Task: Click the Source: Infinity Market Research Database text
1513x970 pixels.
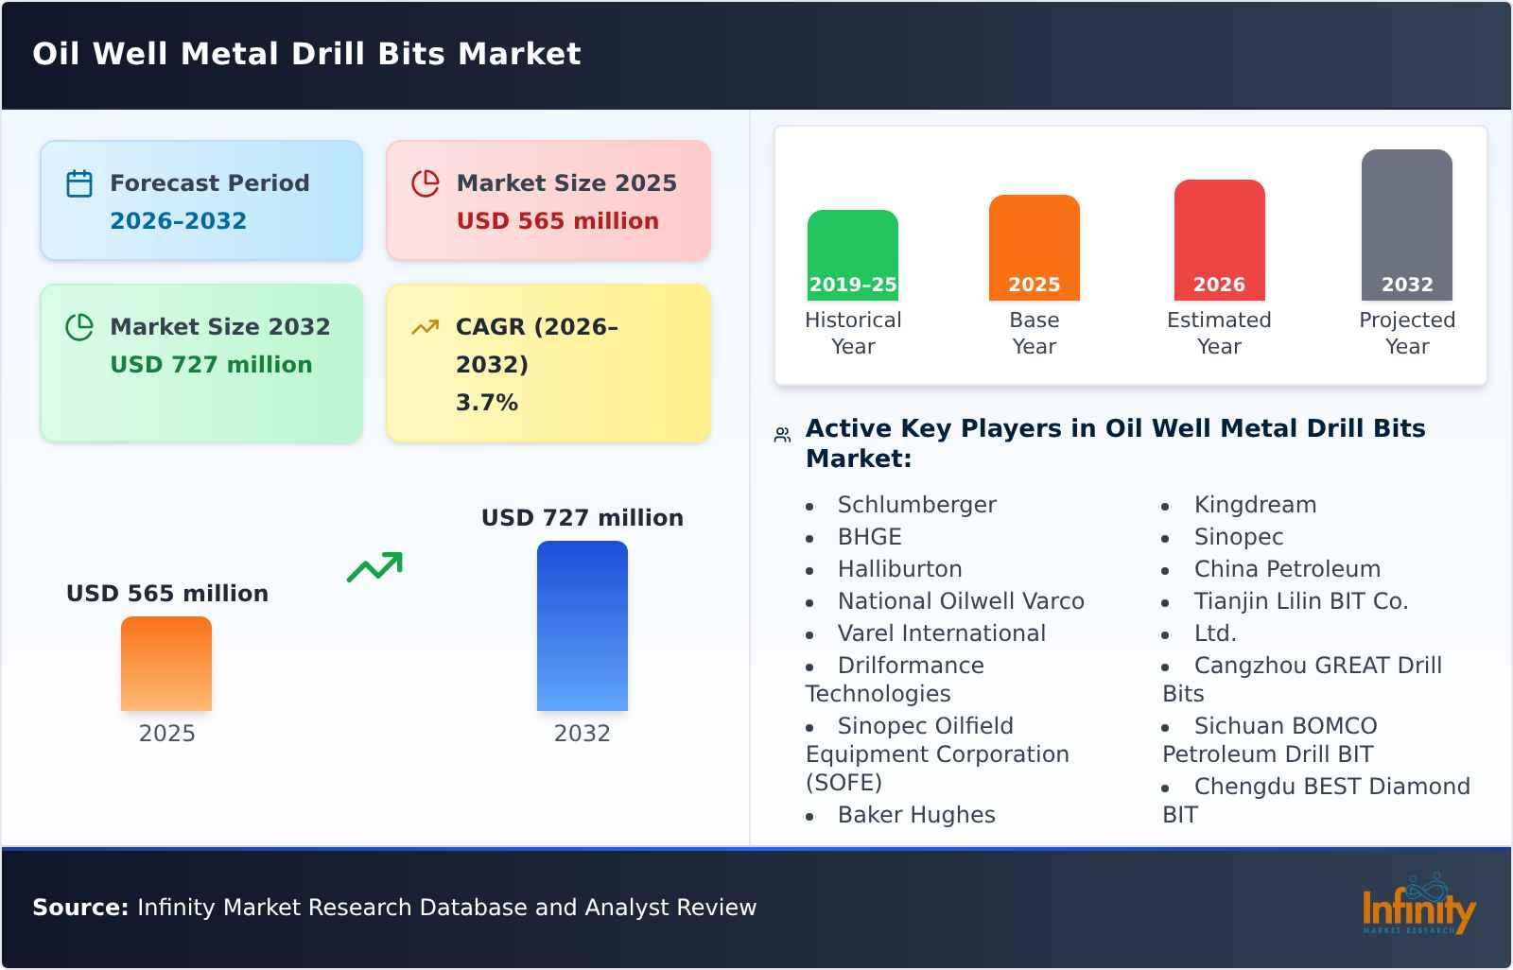Action: coord(394,908)
